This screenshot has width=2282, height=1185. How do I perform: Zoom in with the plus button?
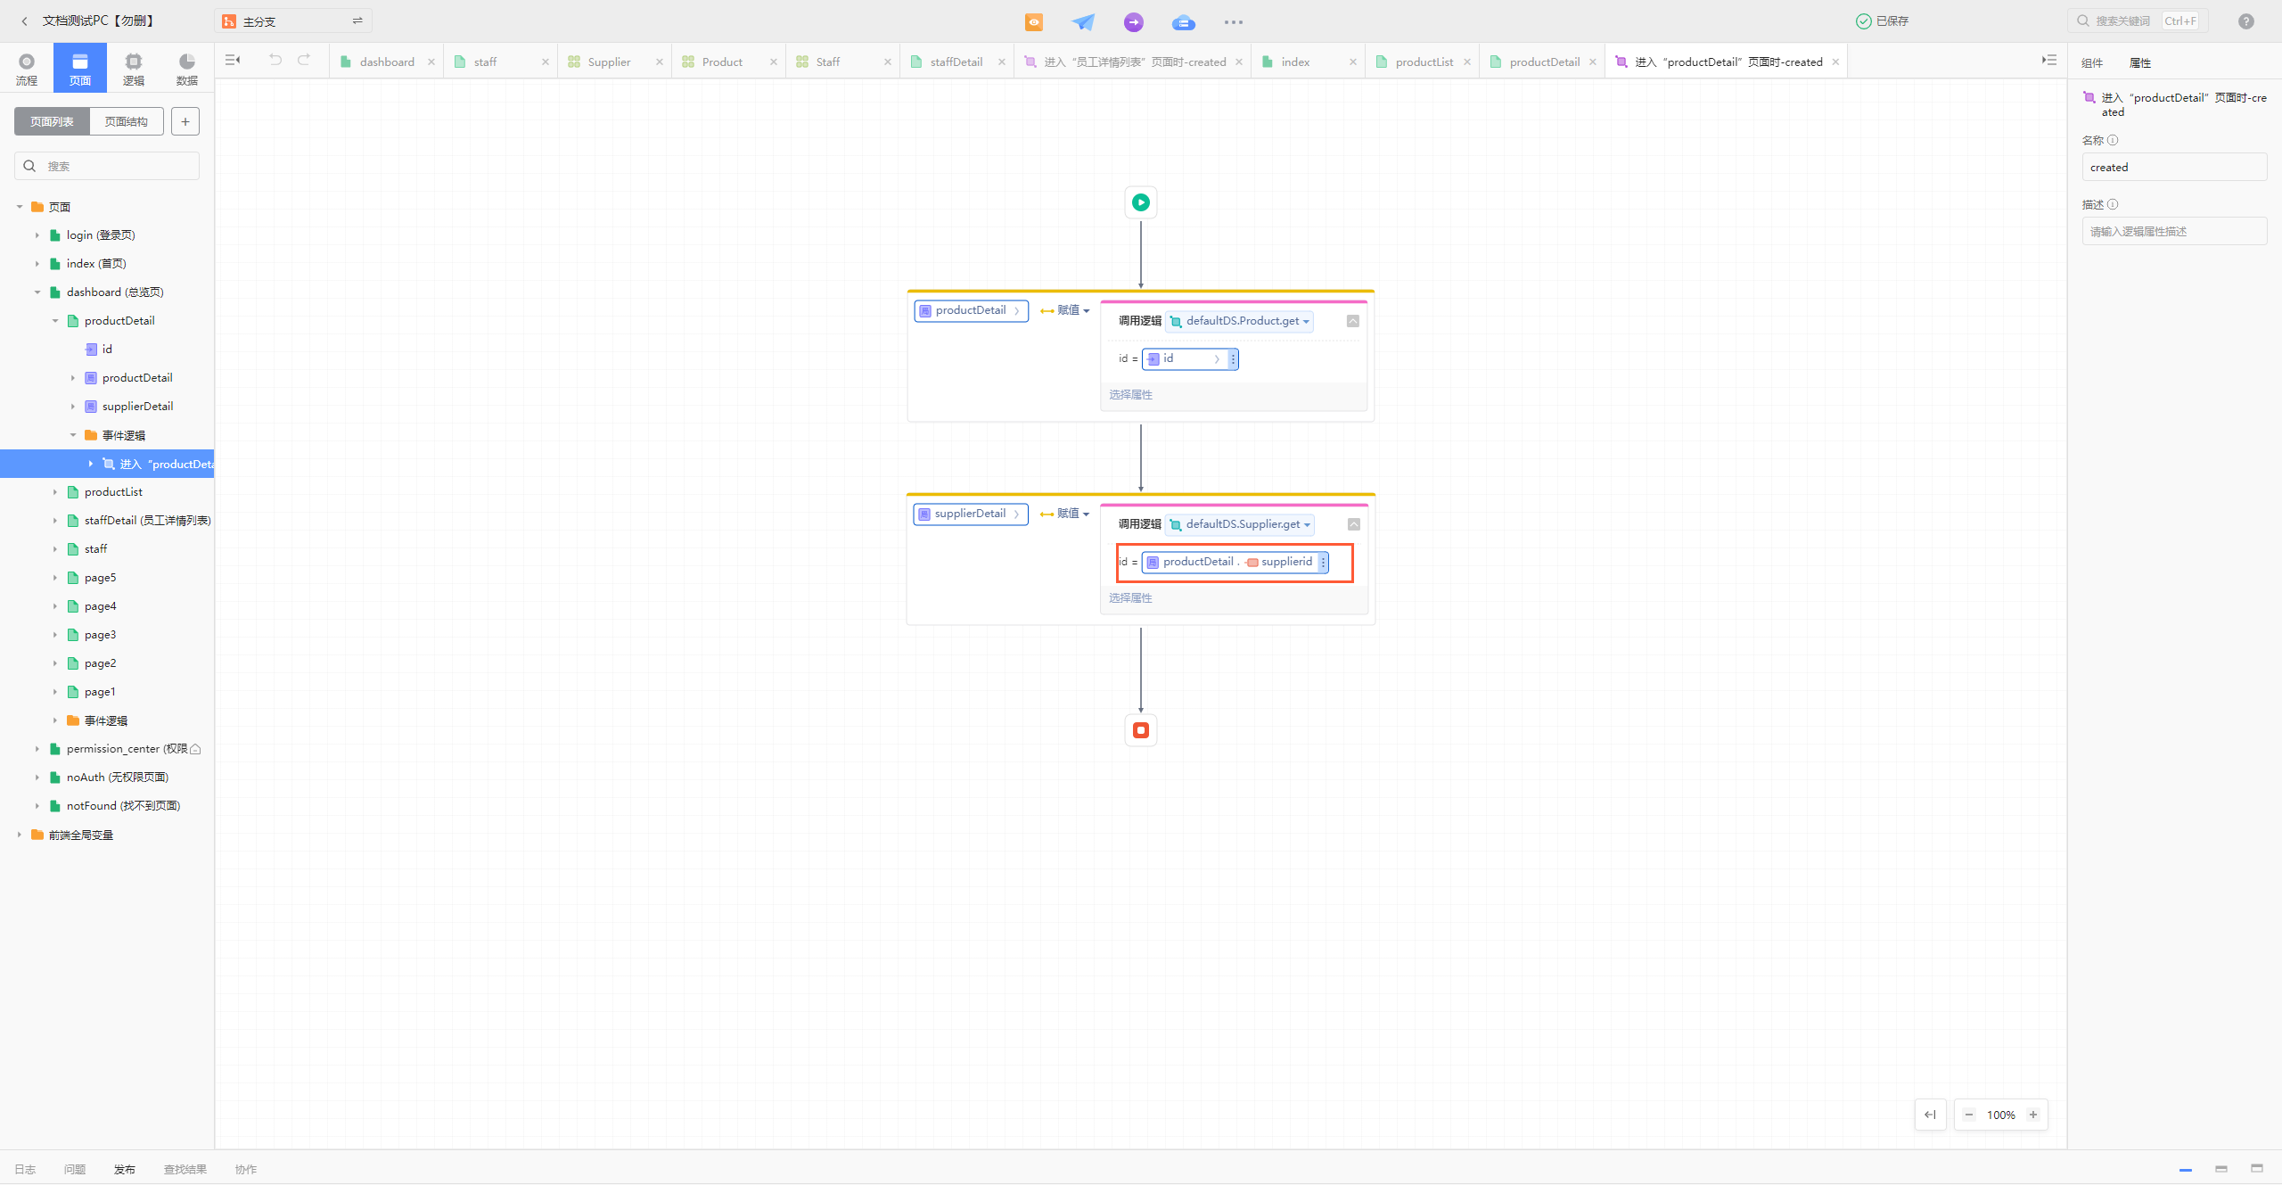pos(2033,1115)
